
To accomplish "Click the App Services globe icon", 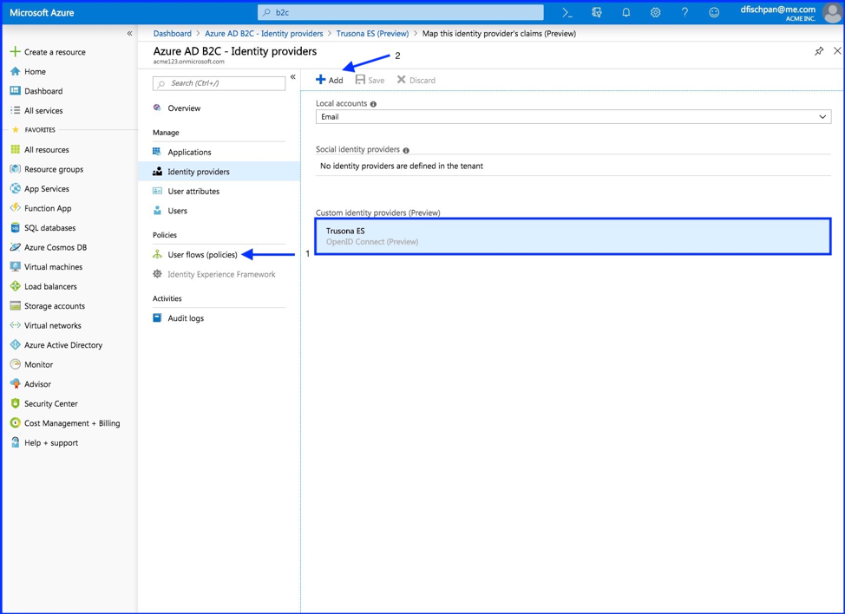I will [x=15, y=188].
